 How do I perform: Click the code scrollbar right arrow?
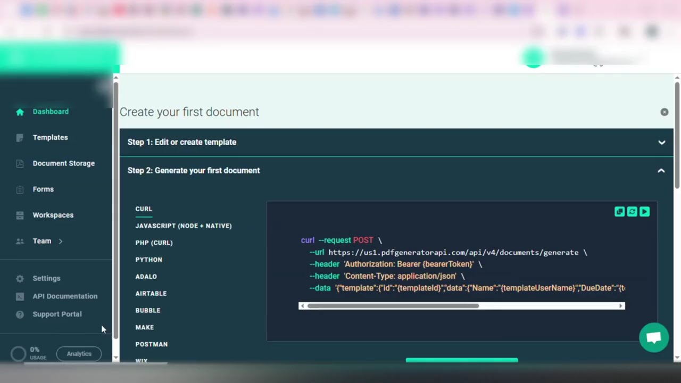point(620,306)
